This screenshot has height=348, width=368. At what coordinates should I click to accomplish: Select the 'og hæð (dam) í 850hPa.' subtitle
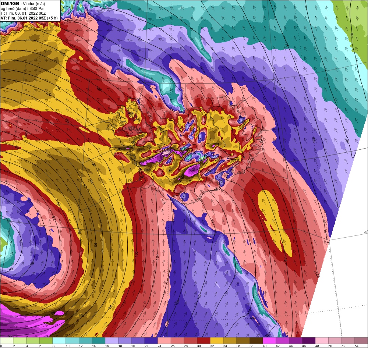pyautogui.click(x=22, y=8)
